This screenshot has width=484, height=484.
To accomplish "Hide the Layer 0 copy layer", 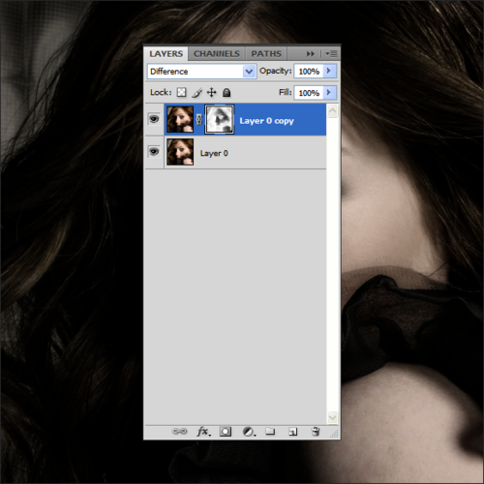I will 154,119.
